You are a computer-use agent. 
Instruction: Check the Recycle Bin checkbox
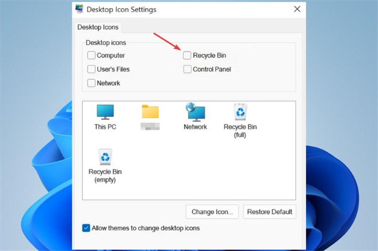pyautogui.click(x=187, y=55)
